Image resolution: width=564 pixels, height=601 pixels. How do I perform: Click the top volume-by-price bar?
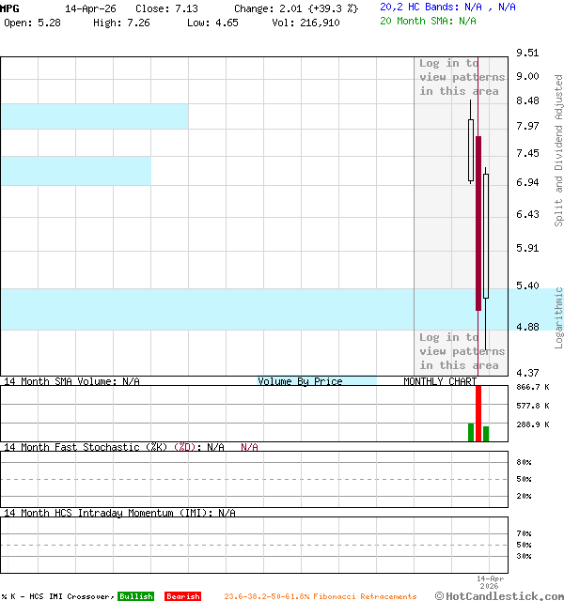pyautogui.click(x=94, y=116)
